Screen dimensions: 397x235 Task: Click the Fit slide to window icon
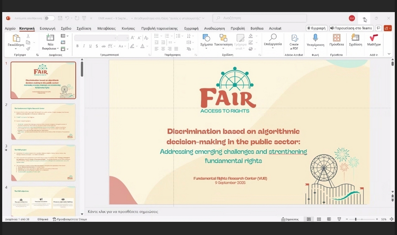pyautogui.click(x=391, y=219)
